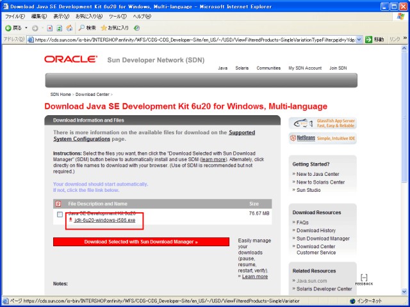The width and height of the screenshot is (410, 307).
Task: Click the Internet zone globe icon
Action: click(x=352, y=301)
